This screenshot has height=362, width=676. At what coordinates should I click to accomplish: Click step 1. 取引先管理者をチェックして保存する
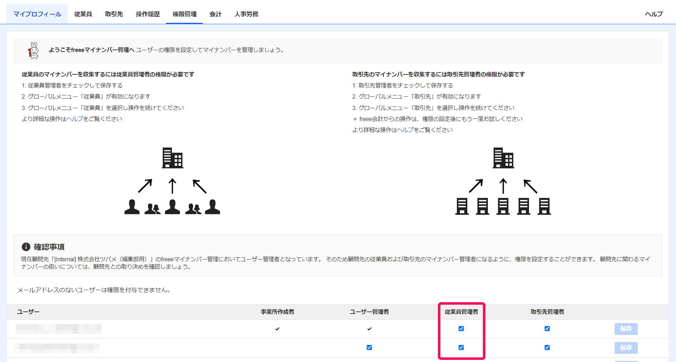pos(403,85)
